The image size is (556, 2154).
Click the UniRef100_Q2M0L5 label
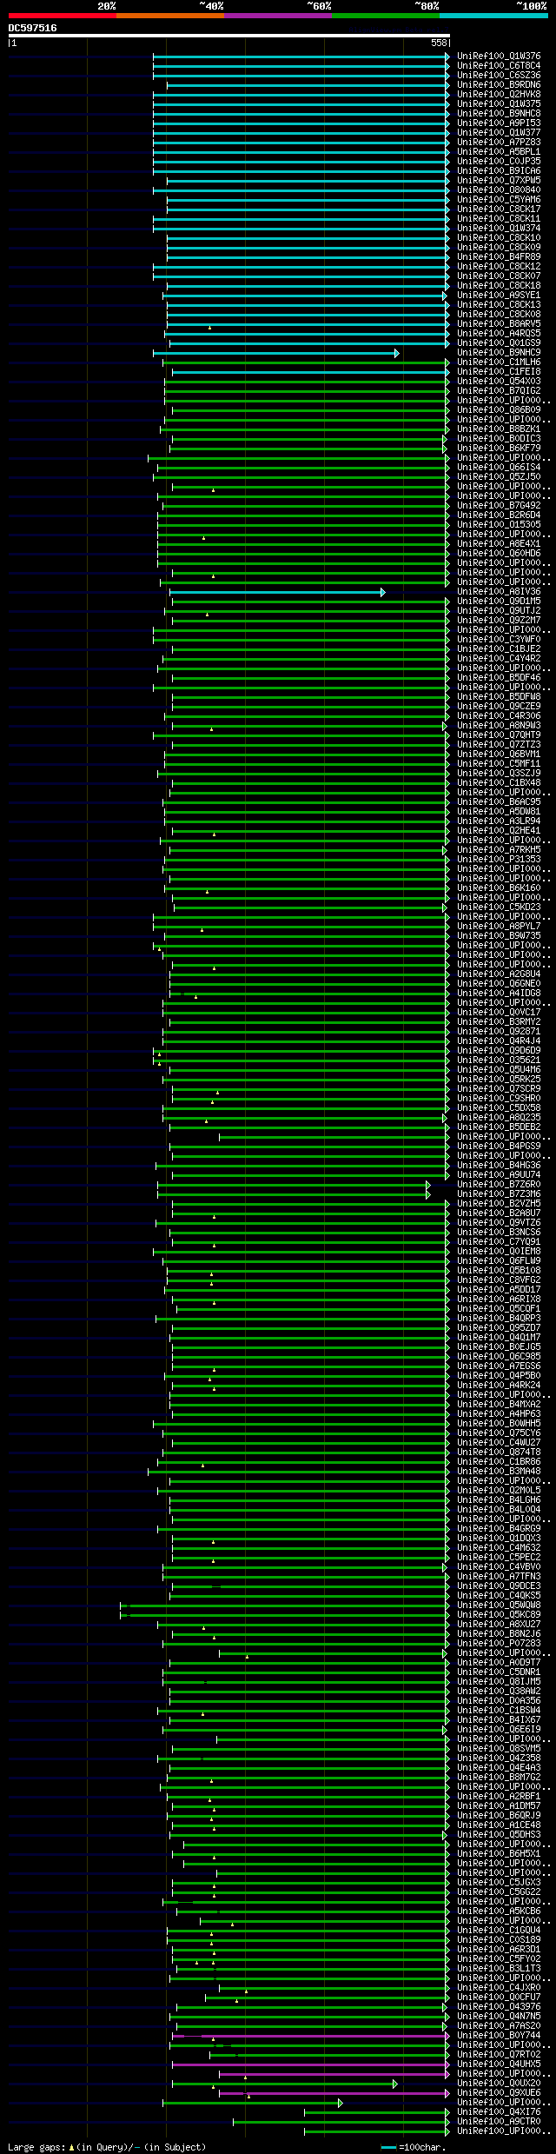coord(499,1490)
